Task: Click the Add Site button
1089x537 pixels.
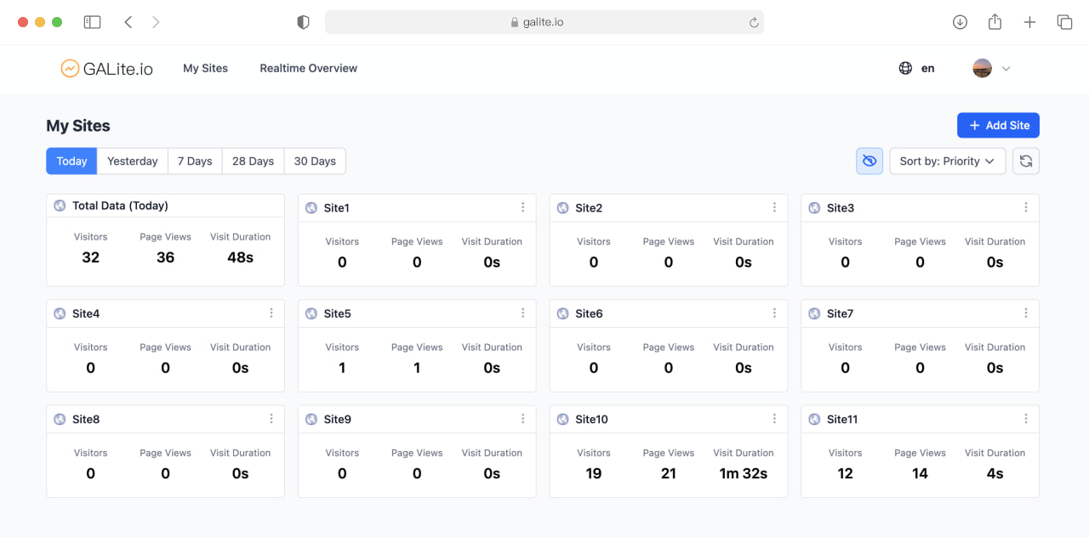Action: click(998, 126)
